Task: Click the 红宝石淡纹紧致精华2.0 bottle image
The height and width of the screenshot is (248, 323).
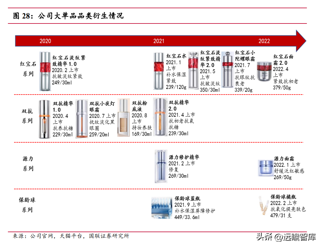Action: tap(193, 70)
